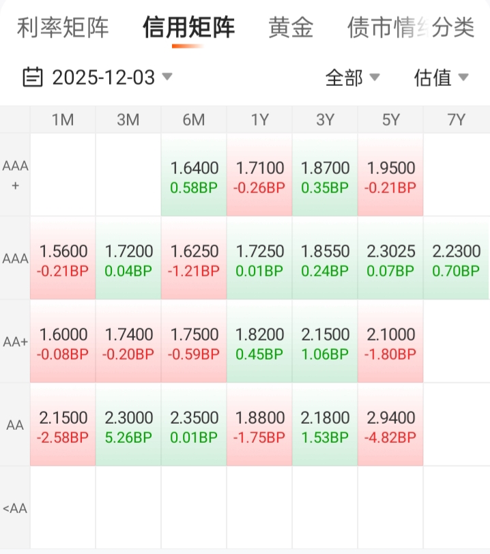Open the 2025-12-03 date dropdown
Viewport: 490px width, 554px height.
click(x=104, y=77)
